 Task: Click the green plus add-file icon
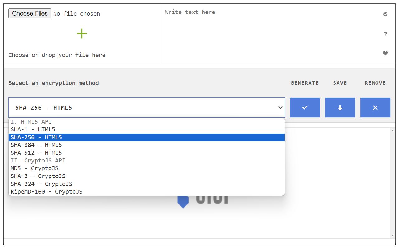tap(82, 34)
